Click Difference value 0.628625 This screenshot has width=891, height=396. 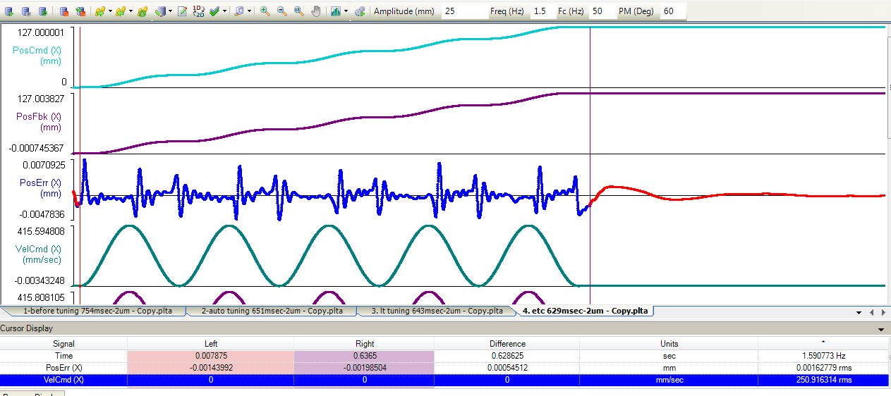pyautogui.click(x=507, y=356)
